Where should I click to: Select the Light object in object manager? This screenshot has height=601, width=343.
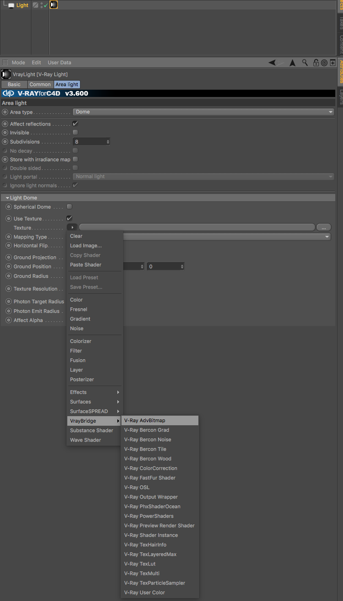click(22, 5)
